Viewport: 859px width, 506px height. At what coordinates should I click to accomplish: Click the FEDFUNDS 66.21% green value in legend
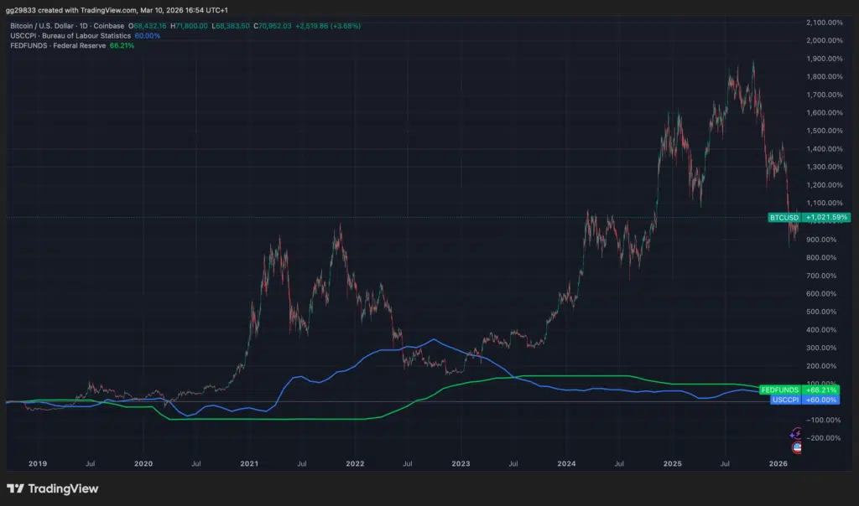pos(122,47)
